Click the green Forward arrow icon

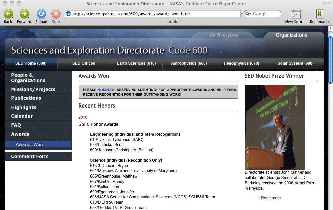tap(24, 14)
